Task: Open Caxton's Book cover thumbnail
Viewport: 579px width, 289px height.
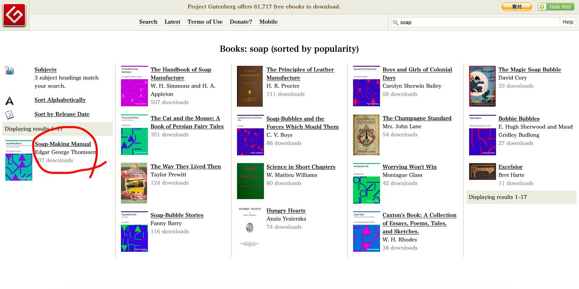Action: click(x=367, y=231)
